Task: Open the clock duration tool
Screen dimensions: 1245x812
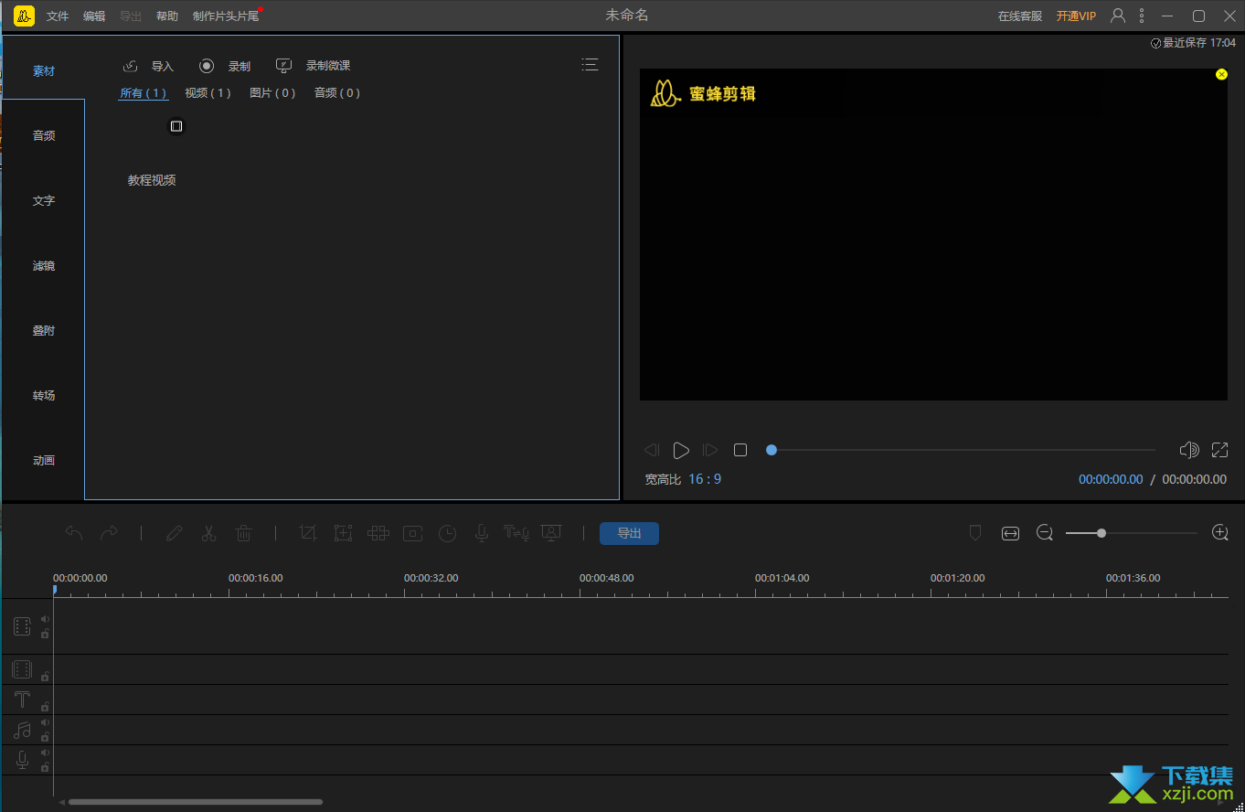Action: 447,533
